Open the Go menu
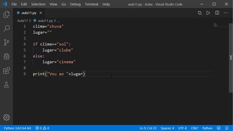The height and width of the screenshot is (131, 233). (x=64, y=4)
